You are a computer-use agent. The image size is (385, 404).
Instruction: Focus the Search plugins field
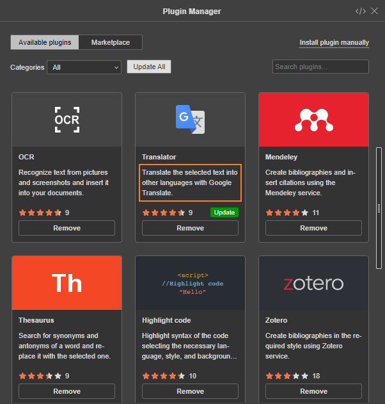(x=320, y=67)
